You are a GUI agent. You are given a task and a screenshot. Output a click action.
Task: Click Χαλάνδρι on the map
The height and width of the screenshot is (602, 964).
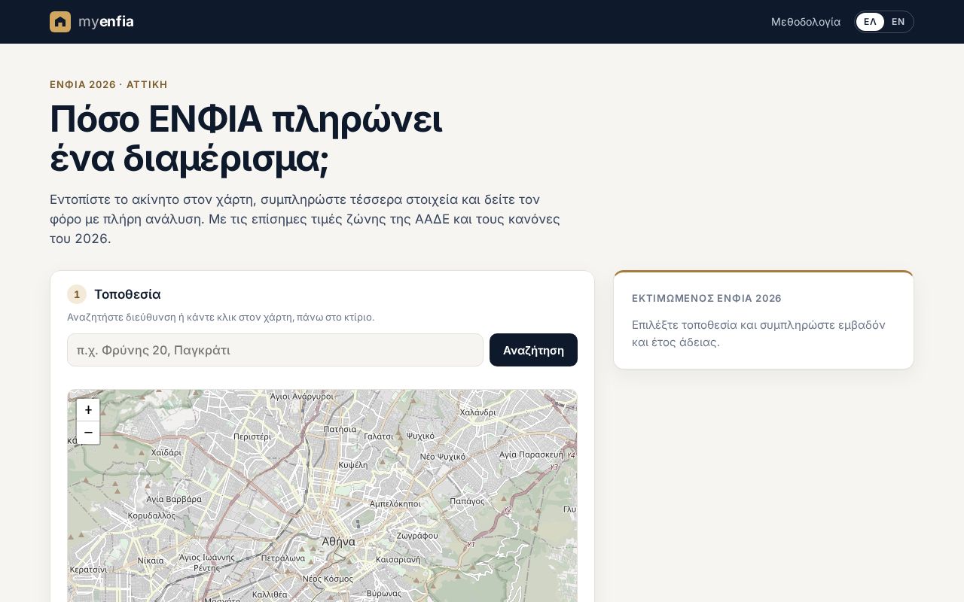(x=478, y=412)
